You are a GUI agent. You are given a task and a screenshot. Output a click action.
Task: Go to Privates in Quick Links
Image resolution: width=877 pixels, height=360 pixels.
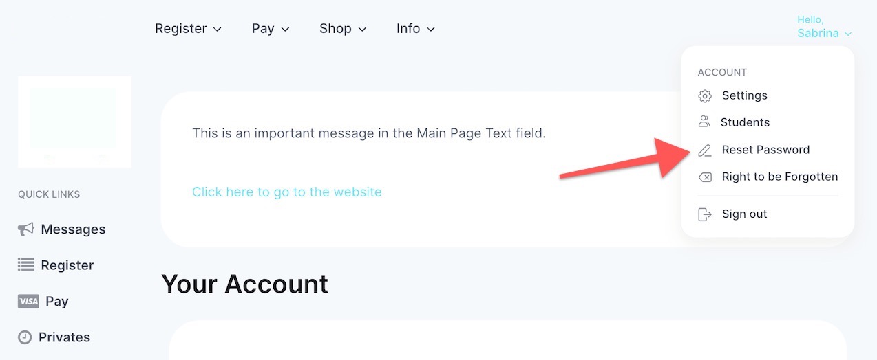[x=64, y=337]
